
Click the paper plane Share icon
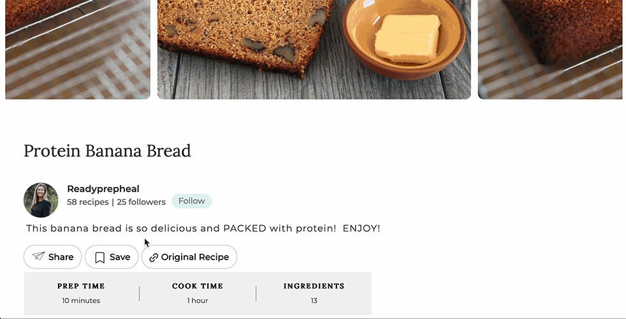[x=38, y=256]
